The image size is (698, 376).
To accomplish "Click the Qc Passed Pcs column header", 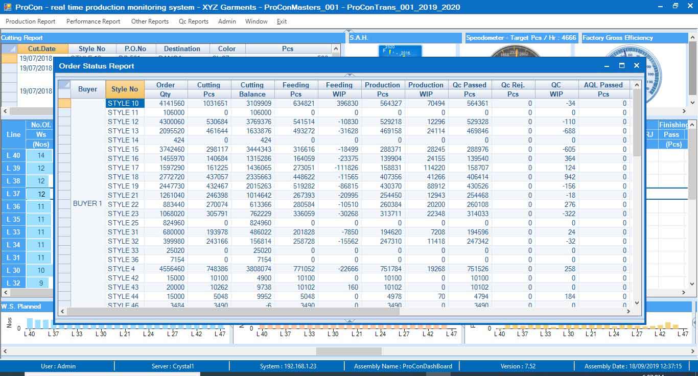I will 470,89.
